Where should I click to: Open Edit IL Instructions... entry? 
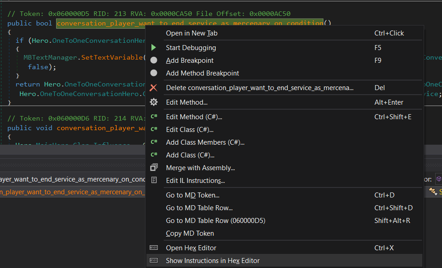pos(284,181)
